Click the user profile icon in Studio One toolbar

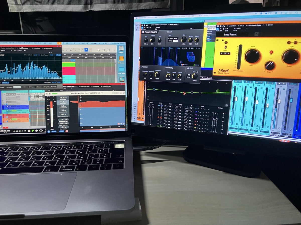[x=99, y=50]
